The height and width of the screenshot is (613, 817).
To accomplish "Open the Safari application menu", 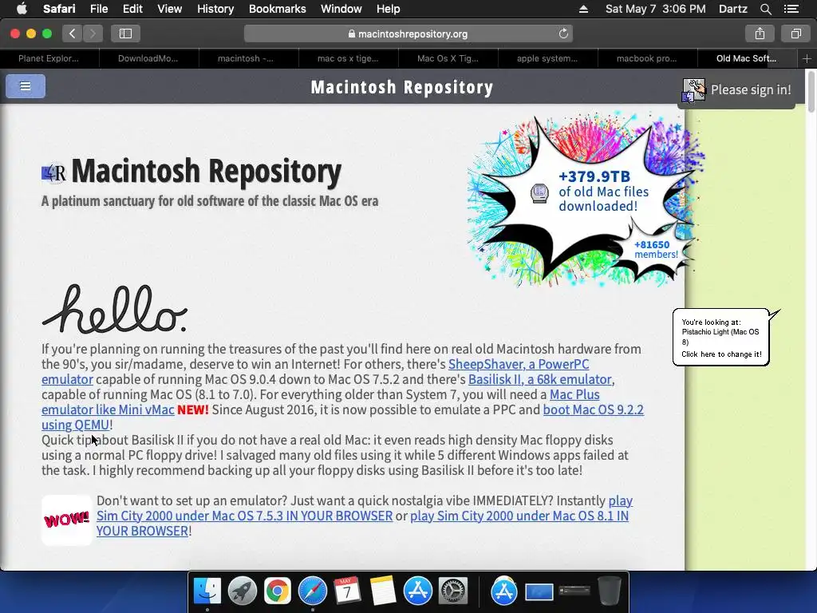I will (59, 9).
